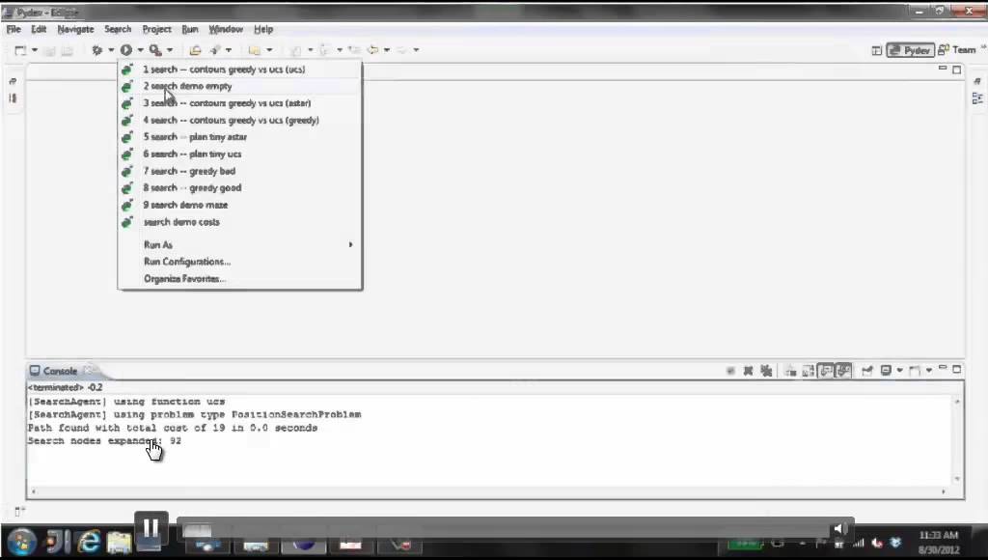Viewport: 988px width, 560px height.
Task: Open the Window menu
Action: 226,29
